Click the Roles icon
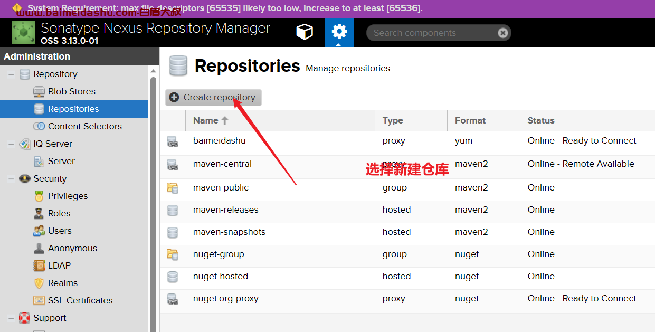The width and height of the screenshot is (655, 332). click(39, 213)
